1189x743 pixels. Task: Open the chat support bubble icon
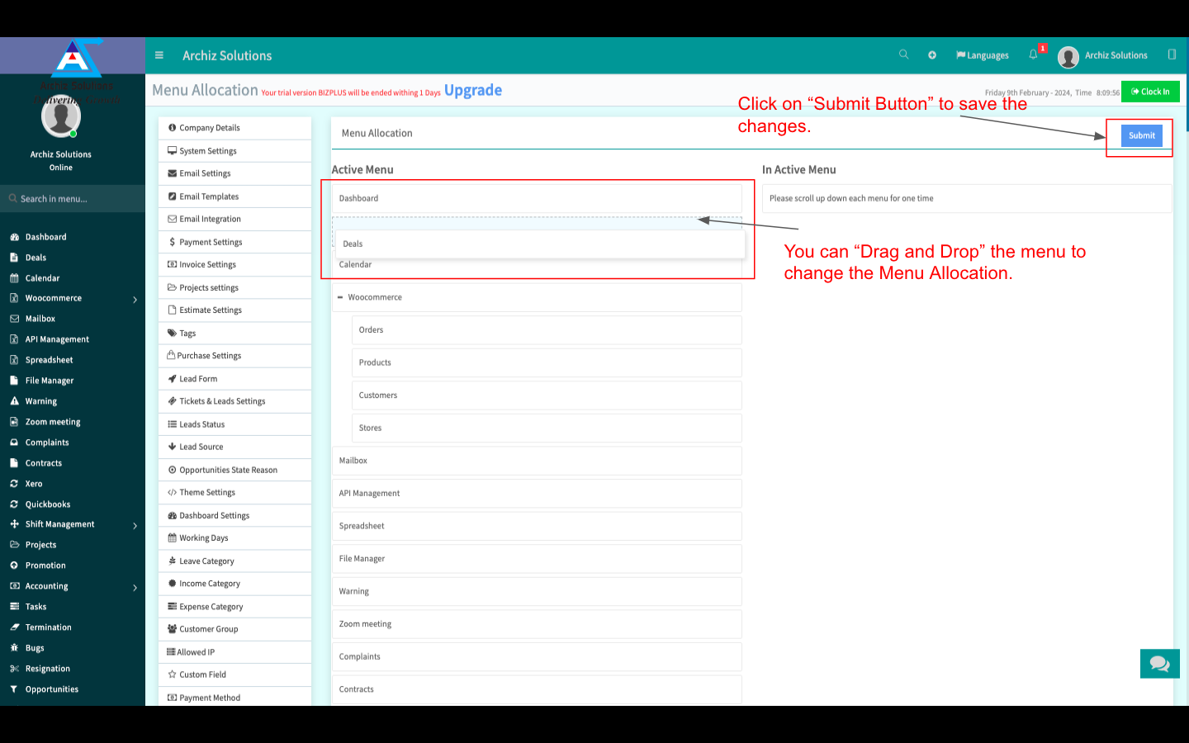tap(1159, 664)
